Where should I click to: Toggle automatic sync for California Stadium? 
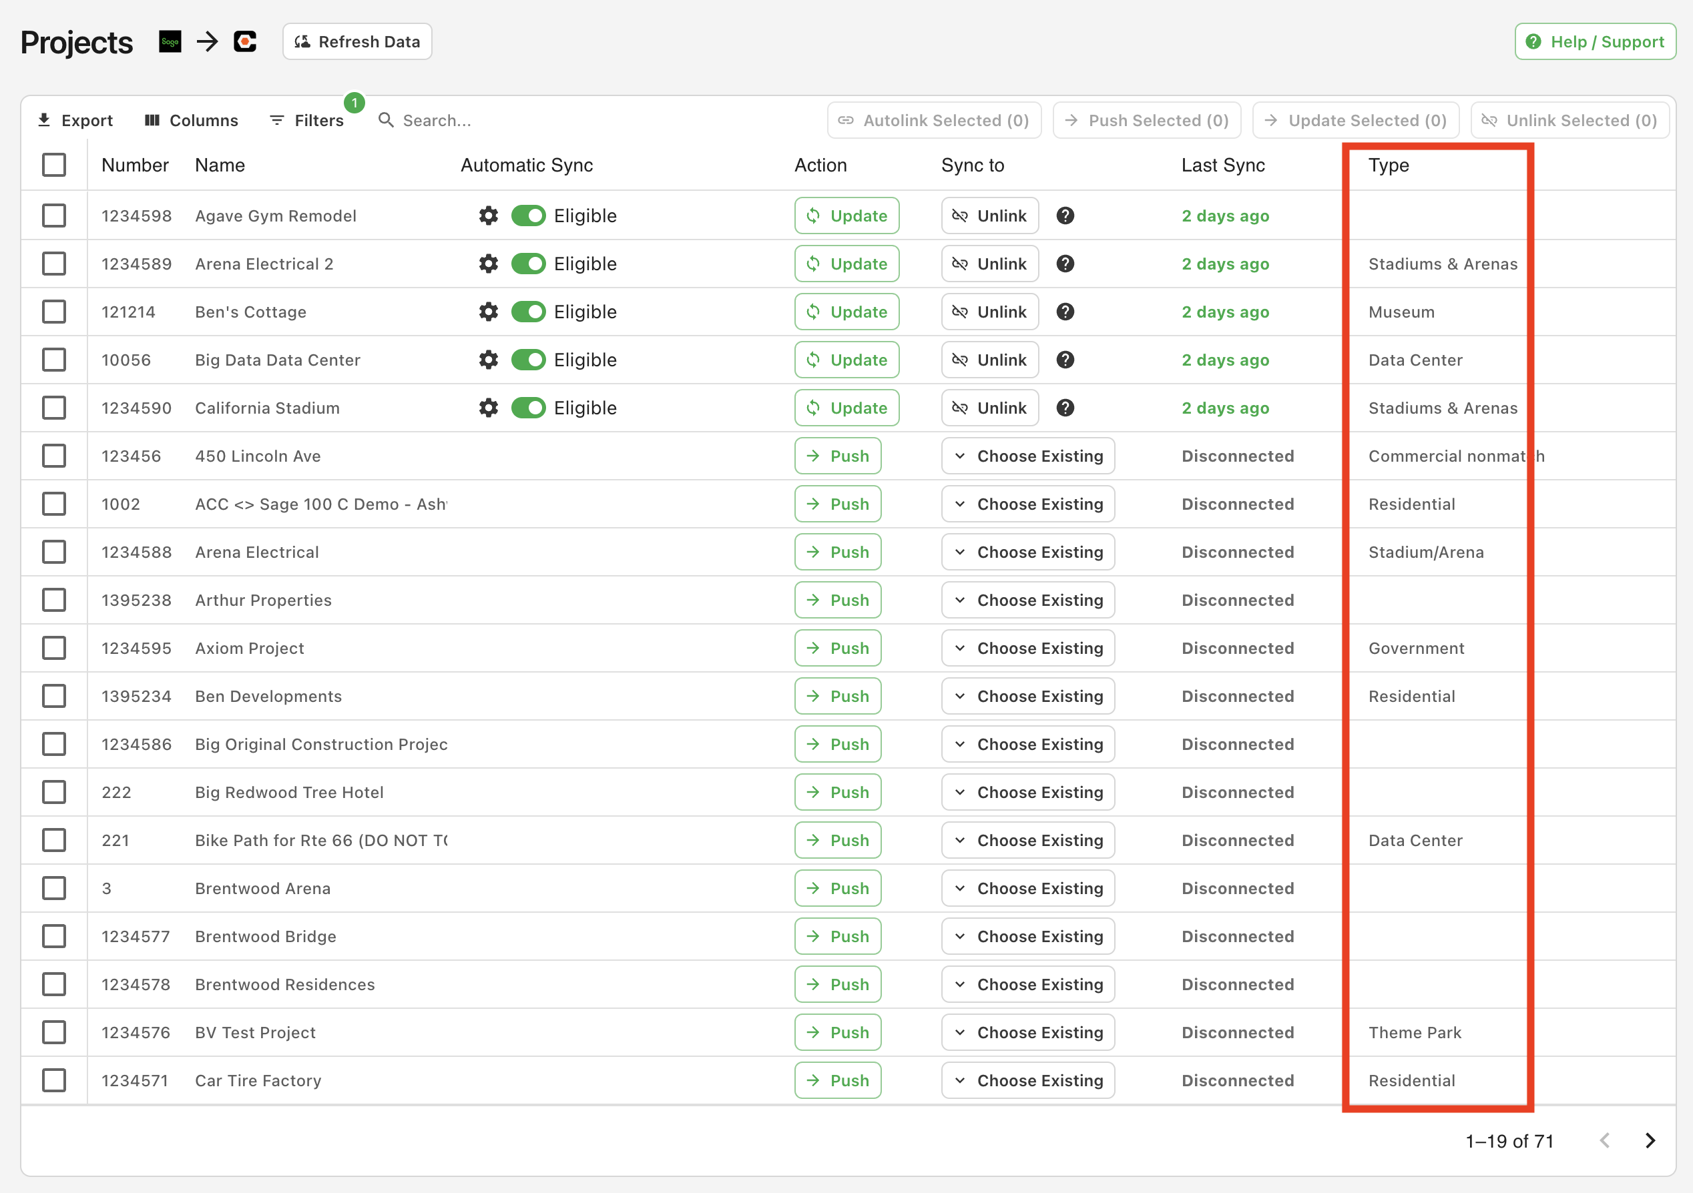528,408
